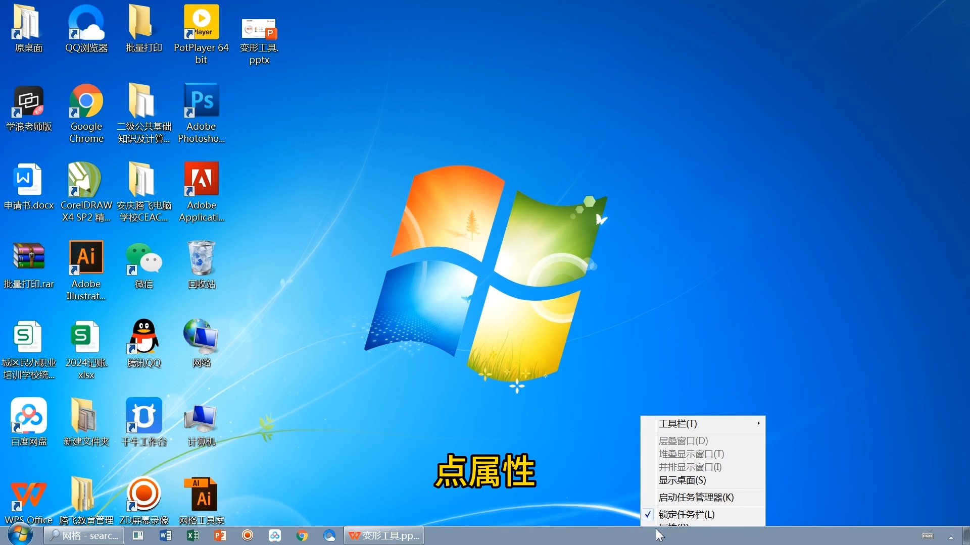
Task: Select the 网格工具案 Illustrator file icon
Action: coord(202,501)
